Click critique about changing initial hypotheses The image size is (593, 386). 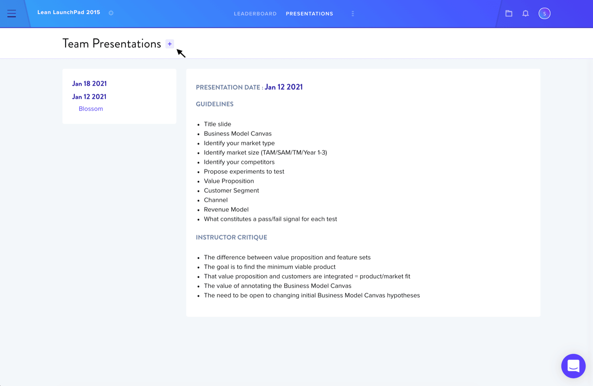(312, 296)
